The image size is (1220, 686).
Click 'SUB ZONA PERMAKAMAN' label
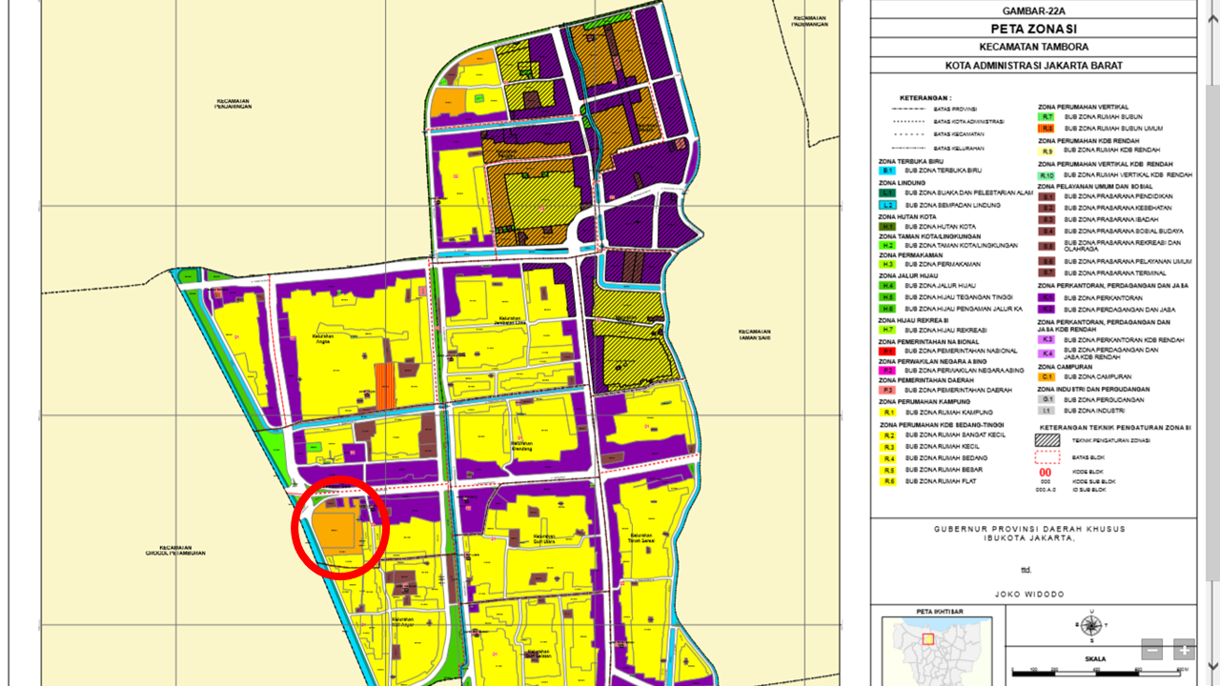pyautogui.click(x=943, y=264)
